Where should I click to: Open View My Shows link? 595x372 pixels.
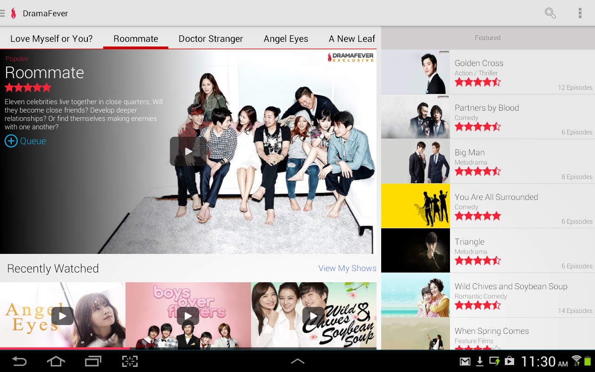tap(347, 268)
